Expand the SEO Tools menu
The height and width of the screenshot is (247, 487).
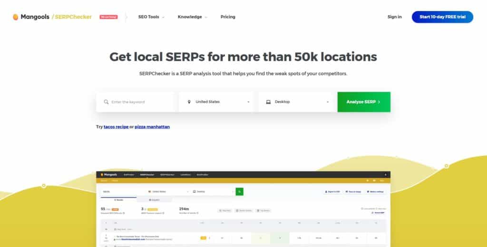tap(151, 17)
